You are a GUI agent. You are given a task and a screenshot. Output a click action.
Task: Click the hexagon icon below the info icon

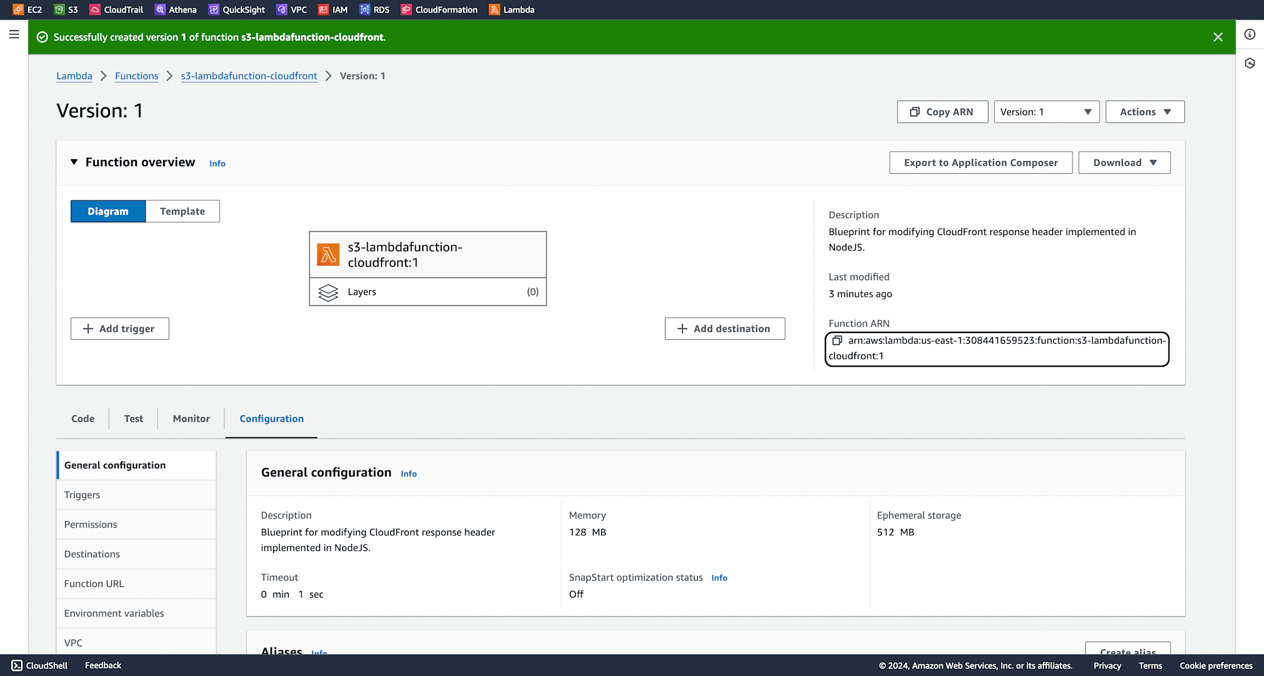(x=1249, y=63)
